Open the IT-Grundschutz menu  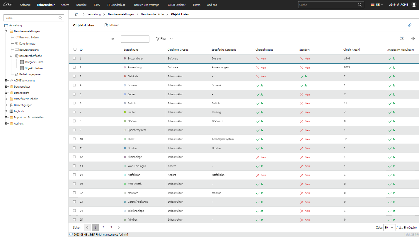coord(116,5)
